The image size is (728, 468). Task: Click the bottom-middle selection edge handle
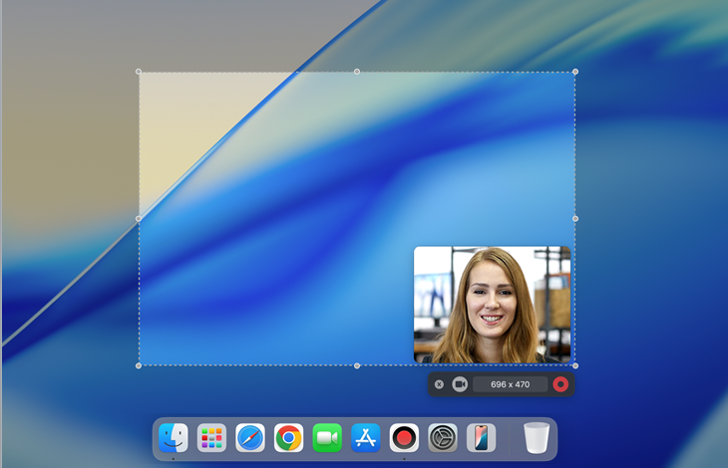(357, 366)
